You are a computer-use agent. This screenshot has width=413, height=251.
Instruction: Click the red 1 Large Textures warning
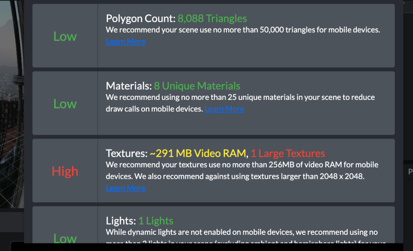[x=288, y=154]
